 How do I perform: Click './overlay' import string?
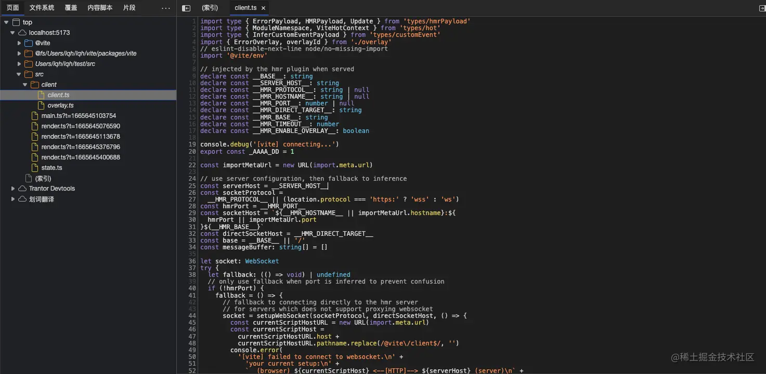point(371,42)
